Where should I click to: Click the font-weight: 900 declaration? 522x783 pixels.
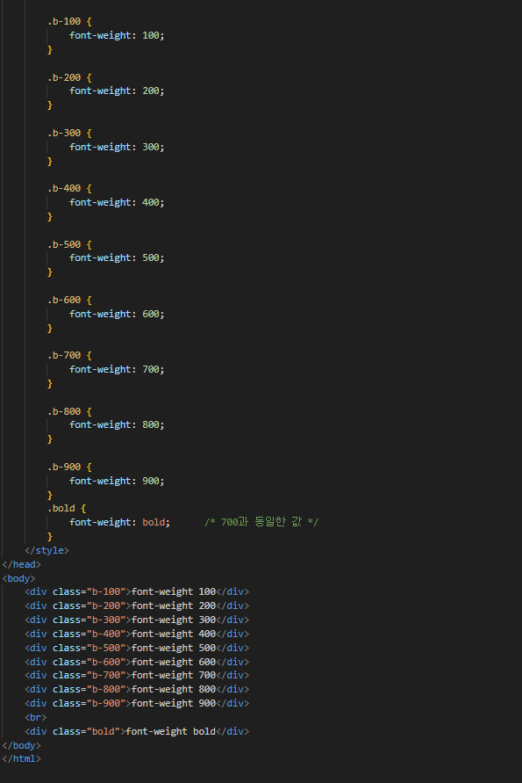[117, 481]
